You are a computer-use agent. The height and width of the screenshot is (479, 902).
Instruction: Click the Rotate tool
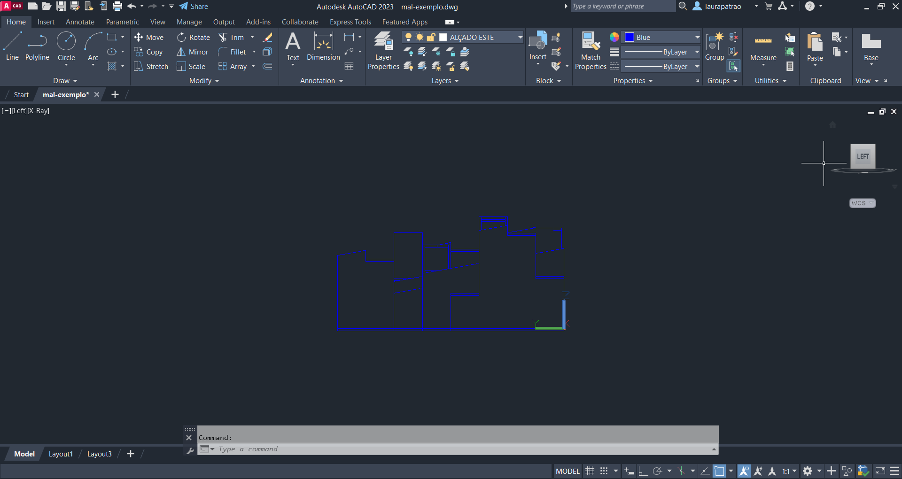(x=194, y=37)
